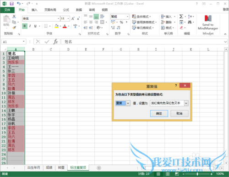The height and width of the screenshot is (177, 229).
Task: Open Format as Table styles
Action: (x=144, y=22)
